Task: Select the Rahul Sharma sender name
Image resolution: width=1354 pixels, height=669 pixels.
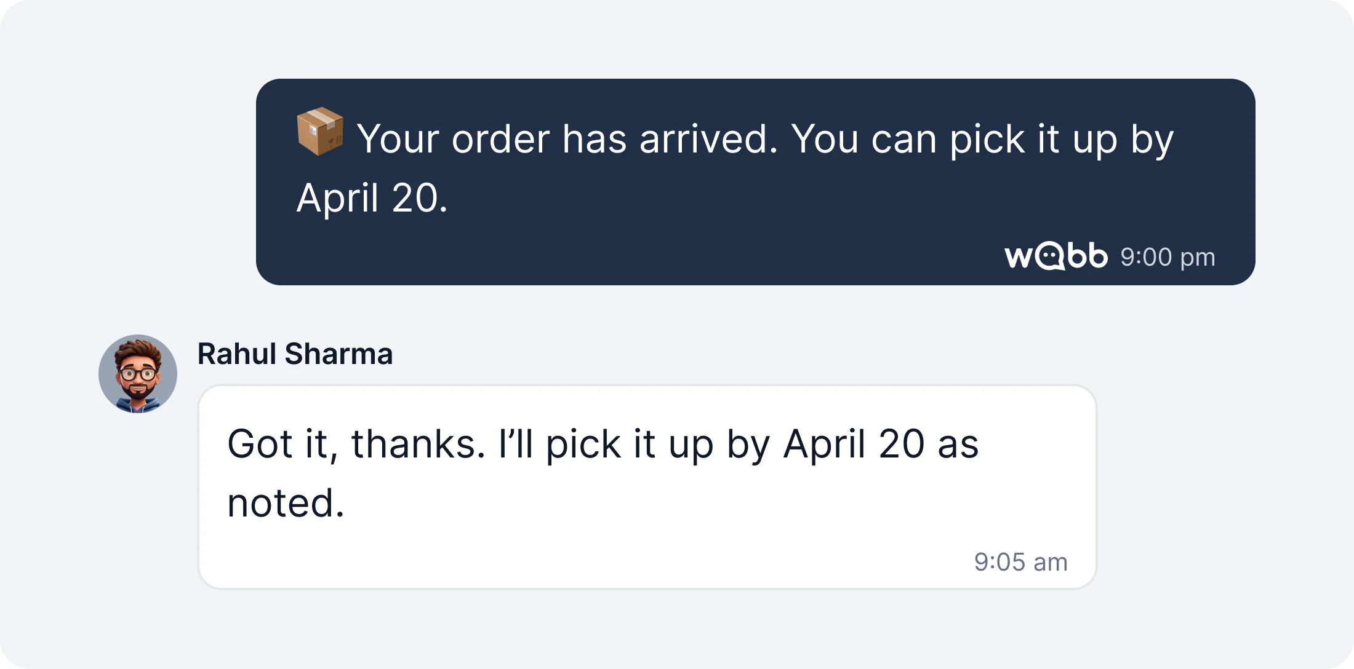Action: point(295,354)
